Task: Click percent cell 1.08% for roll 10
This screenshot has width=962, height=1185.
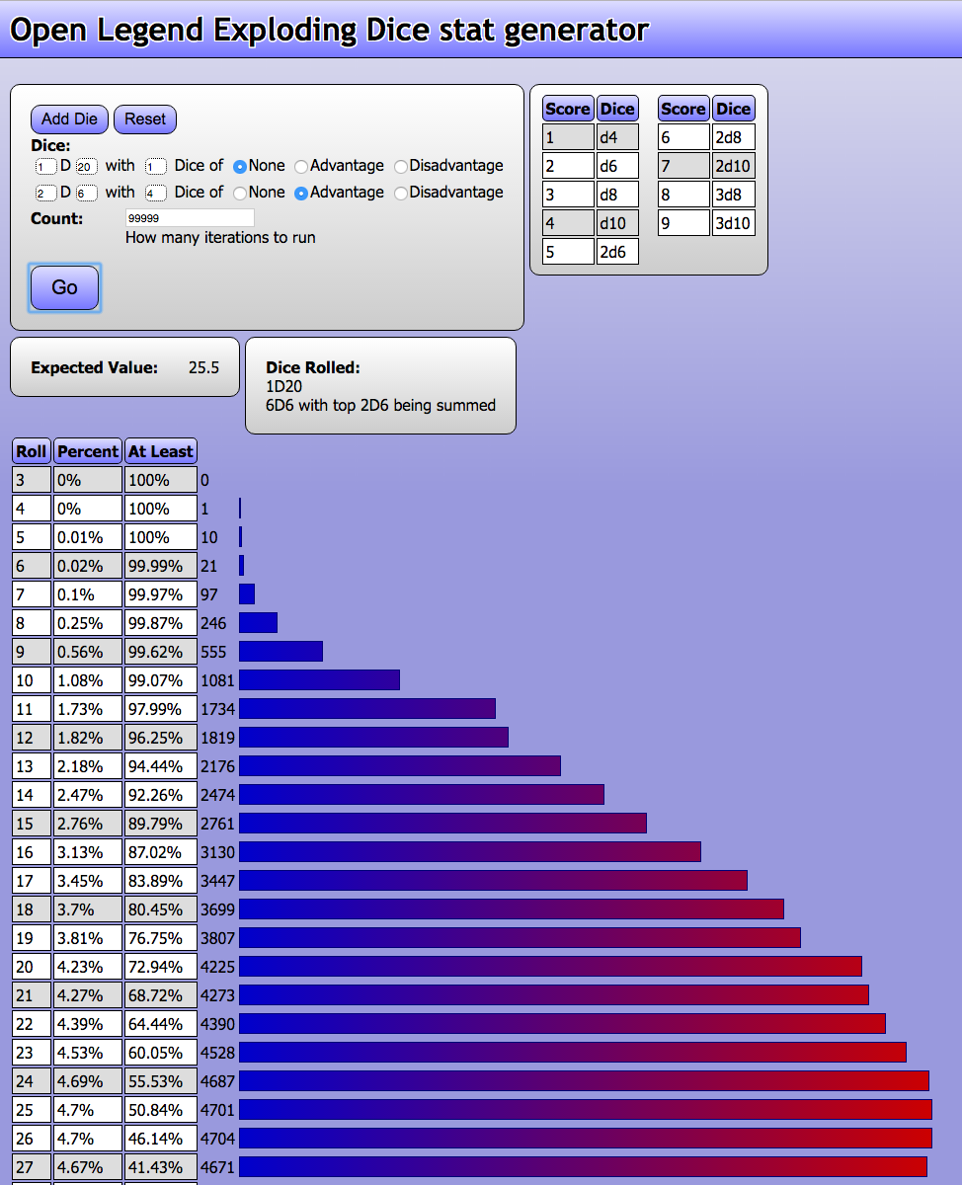Action: tap(88, 680)
